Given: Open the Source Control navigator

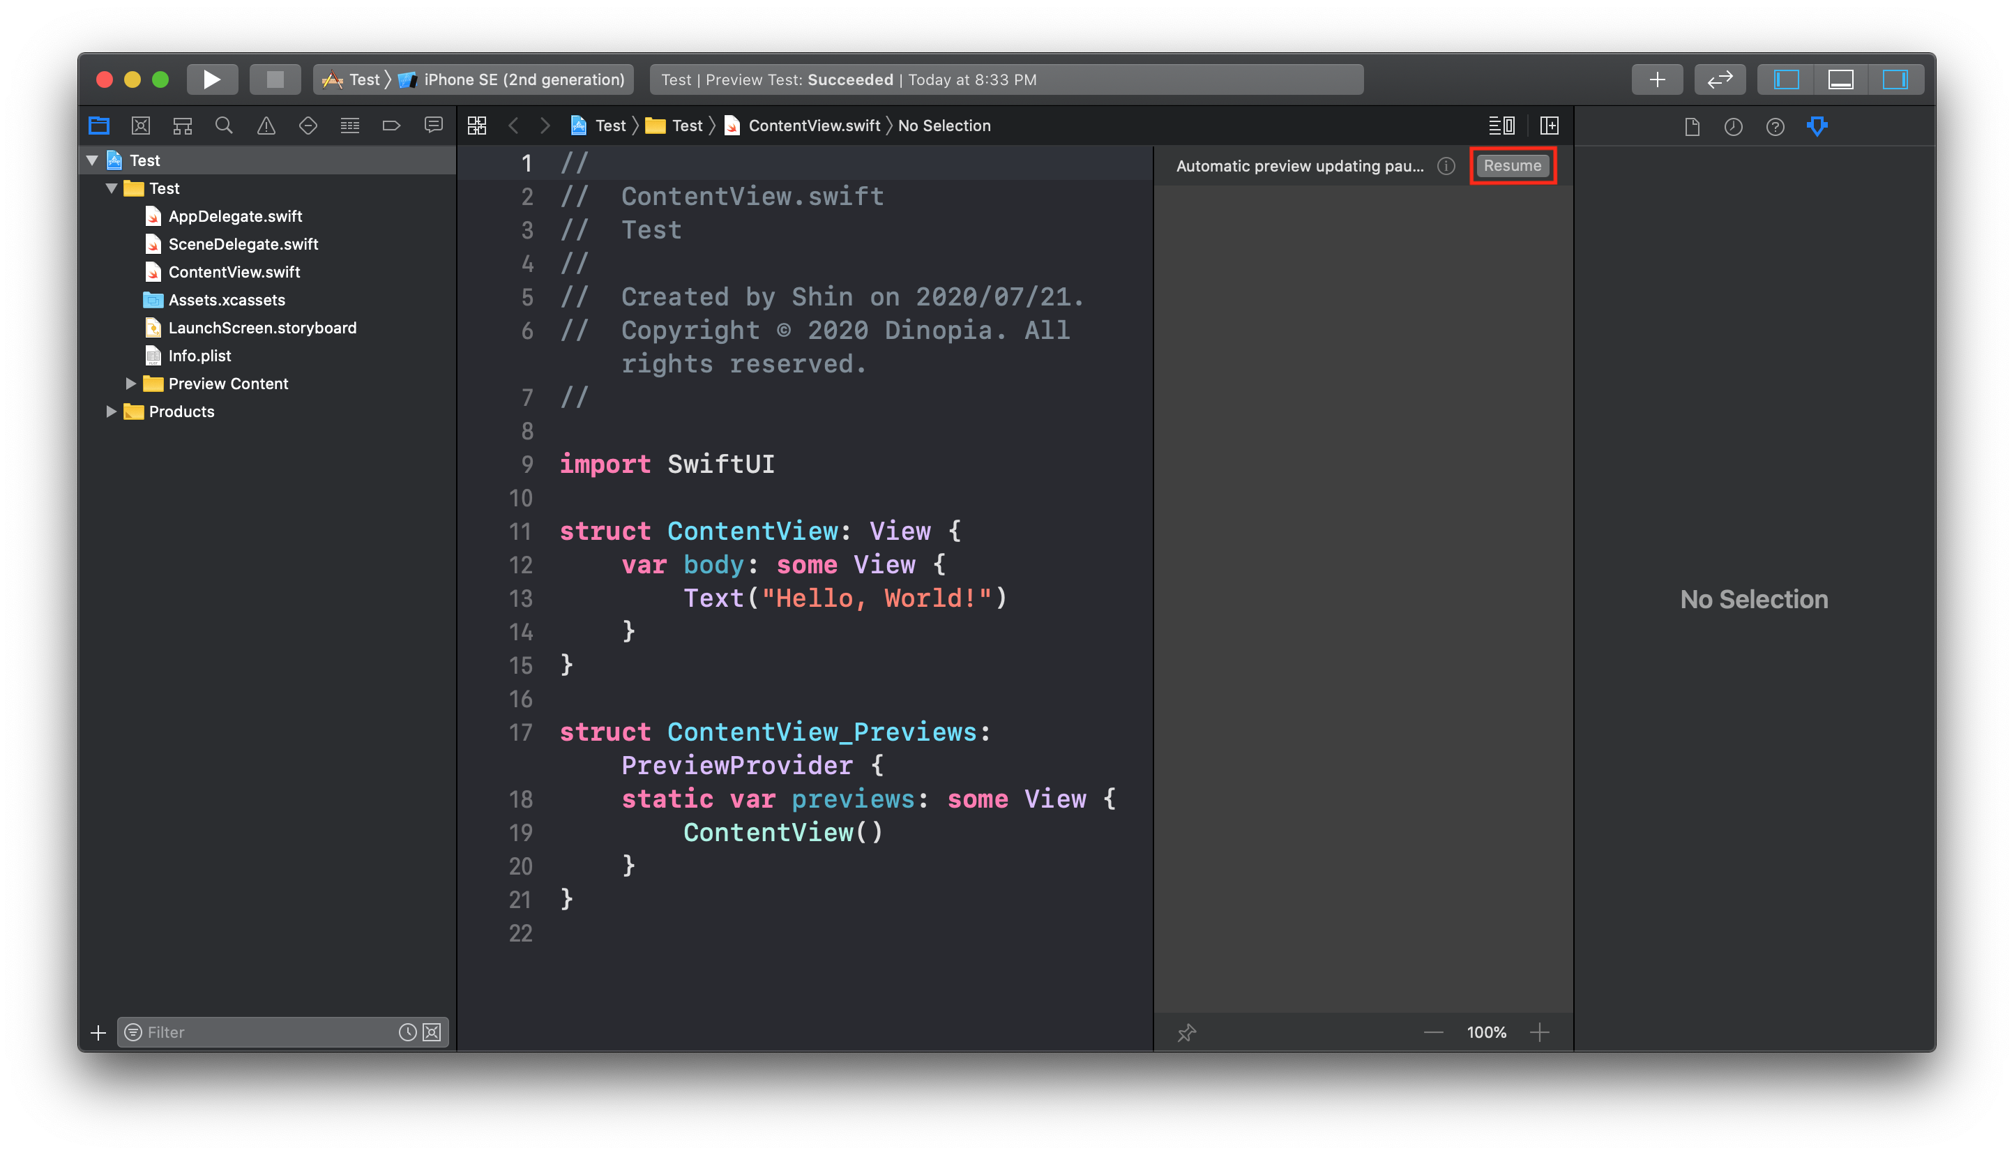Looking at the screenshot, I should tap(140, 126).
